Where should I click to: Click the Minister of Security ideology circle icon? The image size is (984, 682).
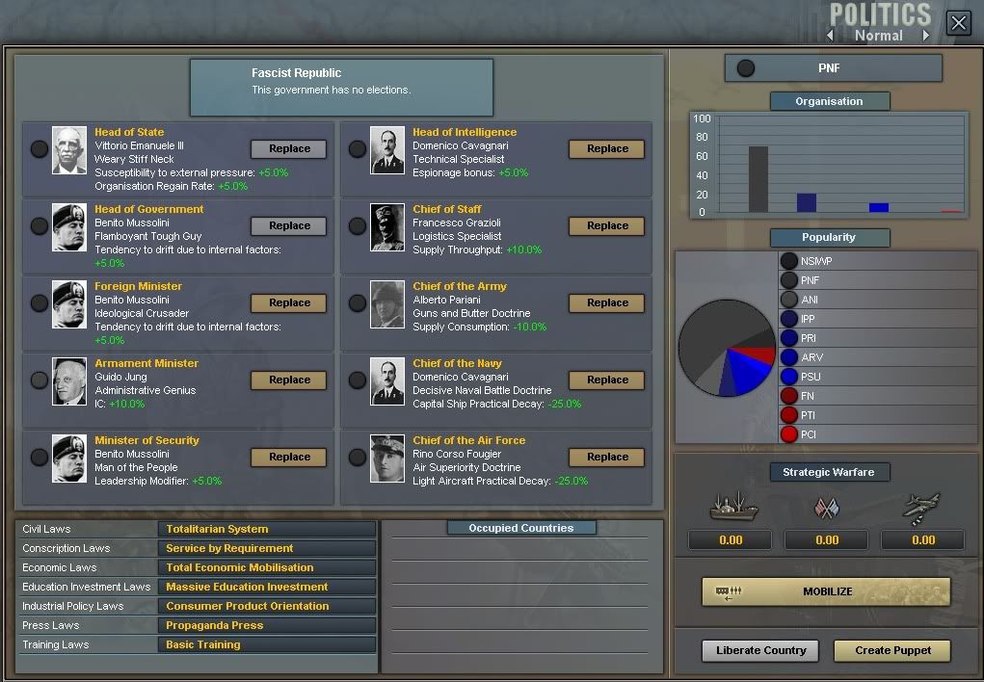(x=40, y=457)
